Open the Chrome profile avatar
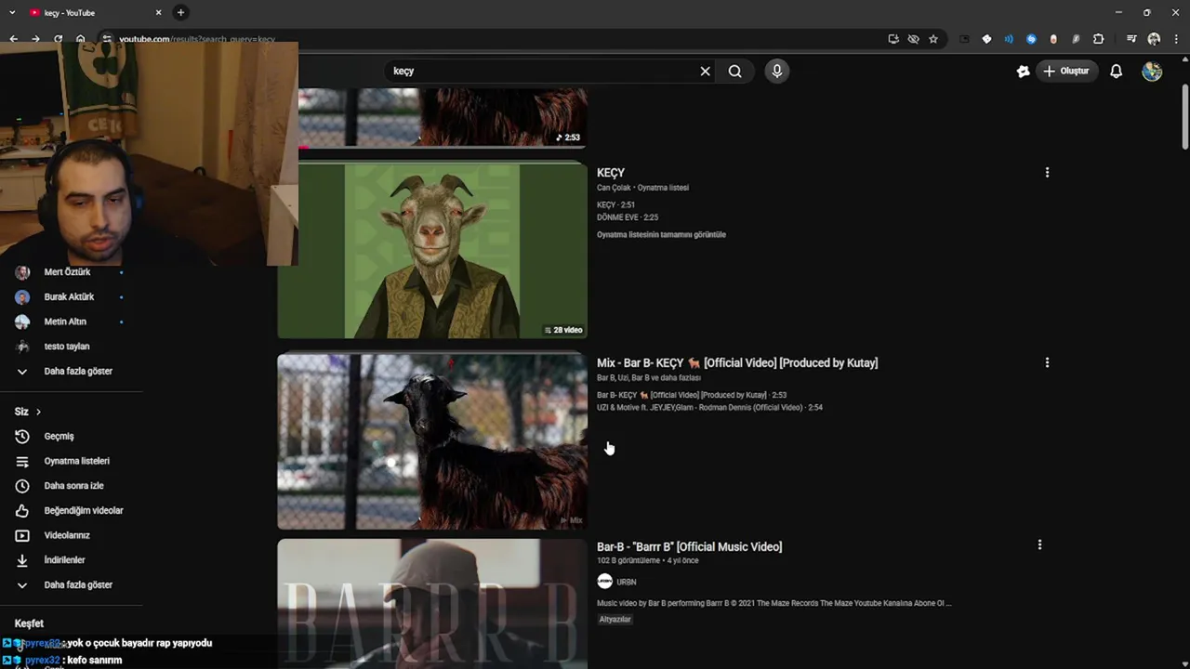 [1154, 39]
